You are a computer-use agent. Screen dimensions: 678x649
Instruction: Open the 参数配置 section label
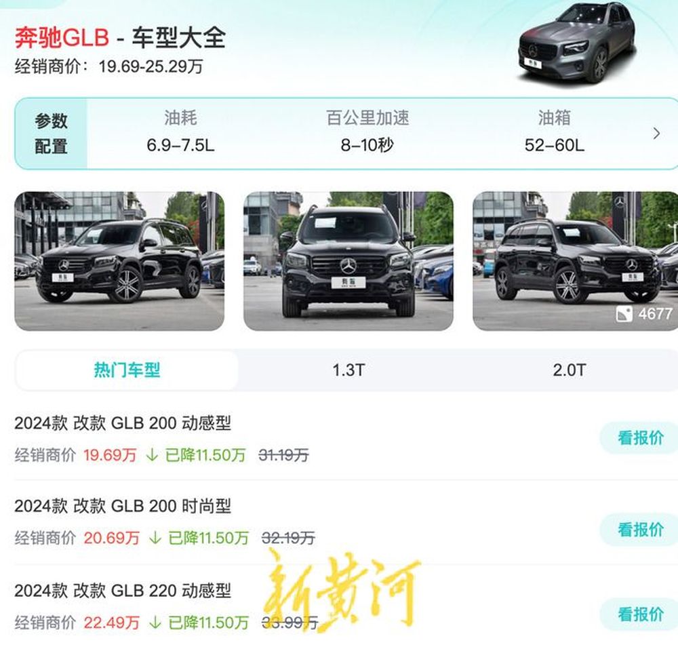pyautogui.click(x=51, y=133)
